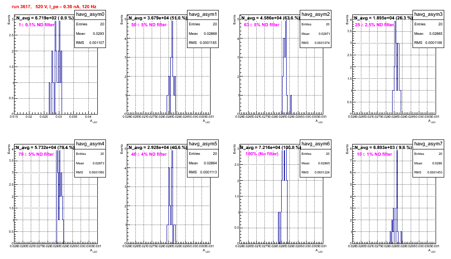Click the '10± 1% ND filter' label

[x=374, y=154]
